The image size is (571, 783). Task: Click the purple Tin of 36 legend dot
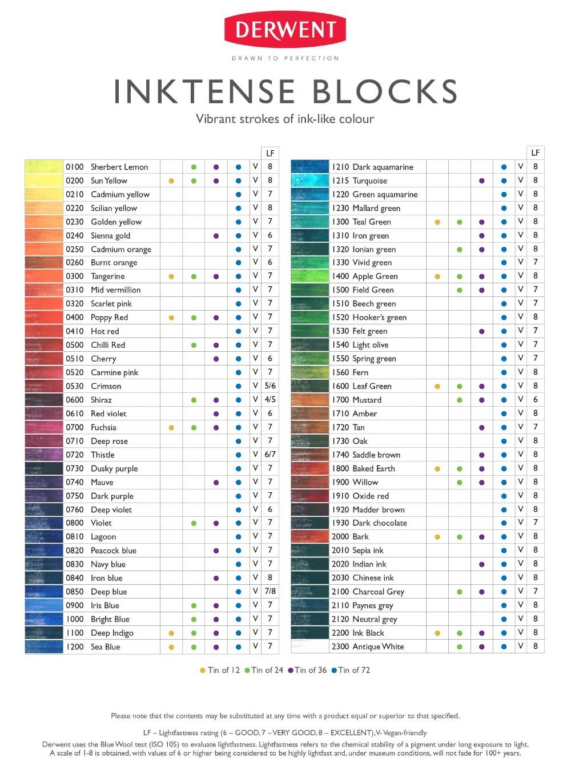coord(291,670)
